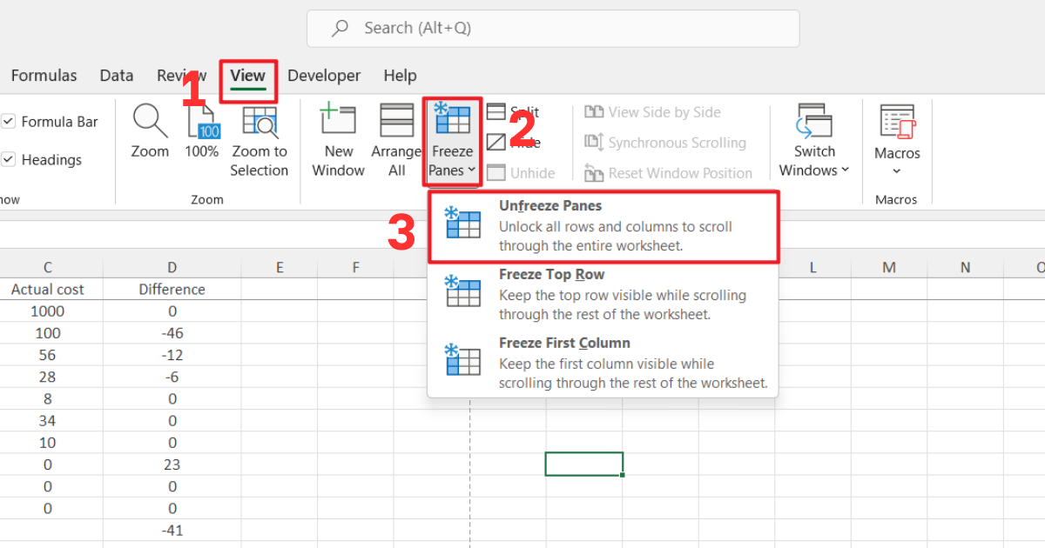Image resolution: width=1045 pixels, height=548 pixels.
Task: Choose Freeze Top Row option
Action: (x=603, y=295)
